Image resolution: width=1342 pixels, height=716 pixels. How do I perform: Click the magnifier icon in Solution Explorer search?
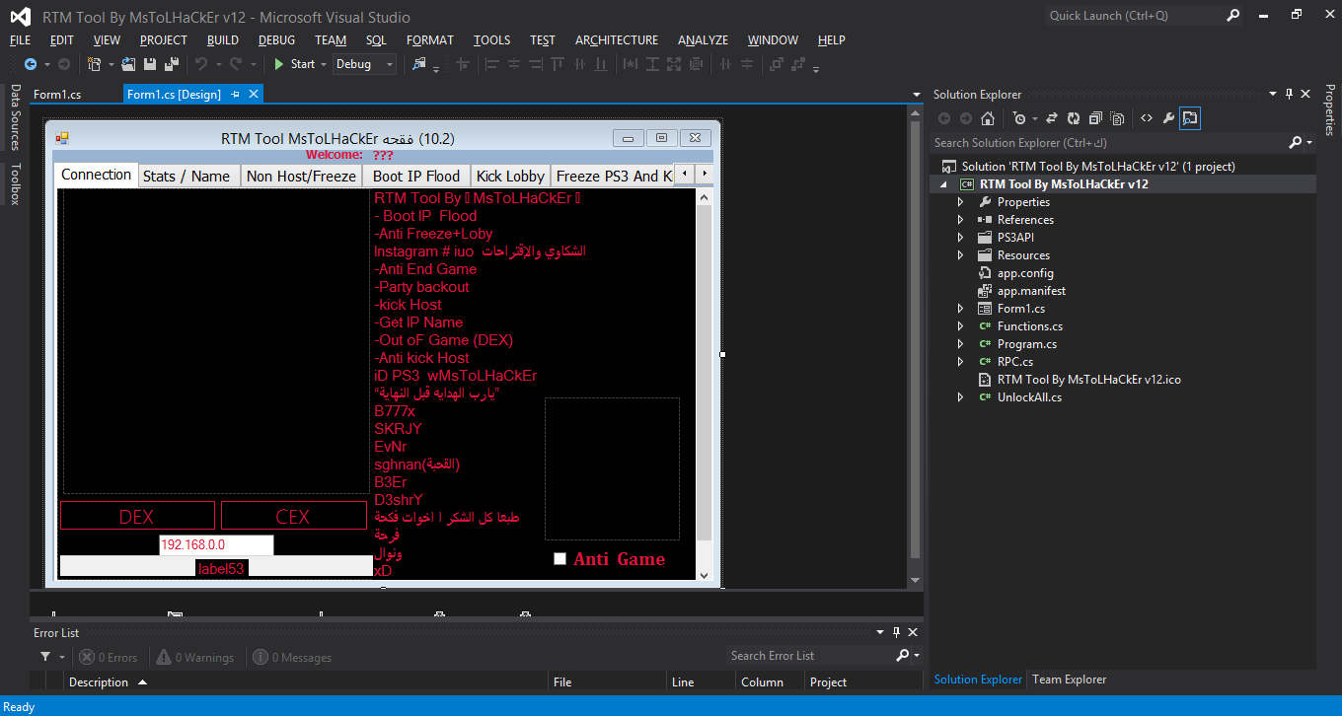pos(1296,143)
